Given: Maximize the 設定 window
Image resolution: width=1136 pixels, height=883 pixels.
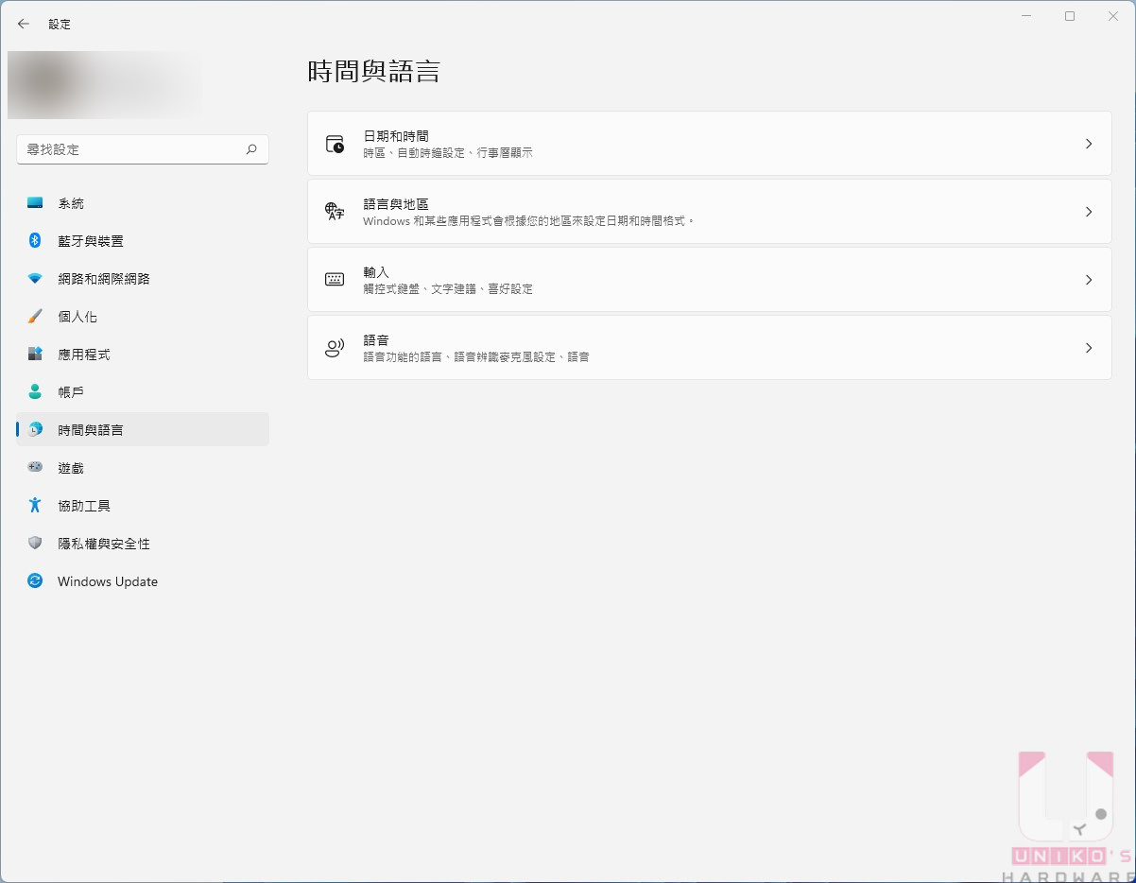Looking at the screenshot, I should tap(1070, 16).
